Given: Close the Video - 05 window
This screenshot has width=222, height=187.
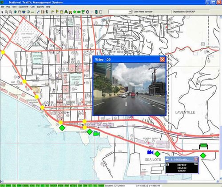Looking at the screenshot, I should pos(163,60).
